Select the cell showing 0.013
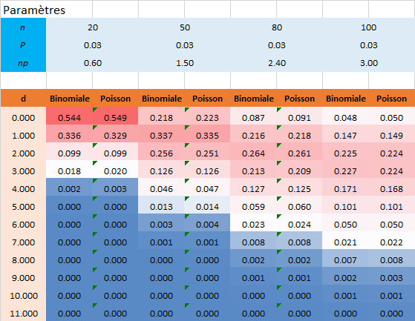Image resolution: width=415 pixels, height=321 pixels. click(161, 207)
